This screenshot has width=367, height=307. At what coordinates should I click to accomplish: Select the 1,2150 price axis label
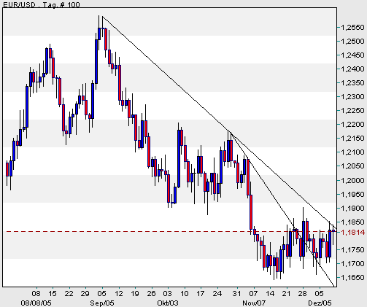352,139
